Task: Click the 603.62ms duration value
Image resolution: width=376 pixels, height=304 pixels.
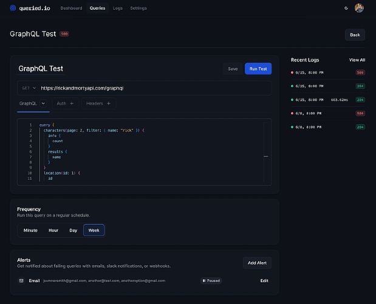Action: tap(340, 100)
